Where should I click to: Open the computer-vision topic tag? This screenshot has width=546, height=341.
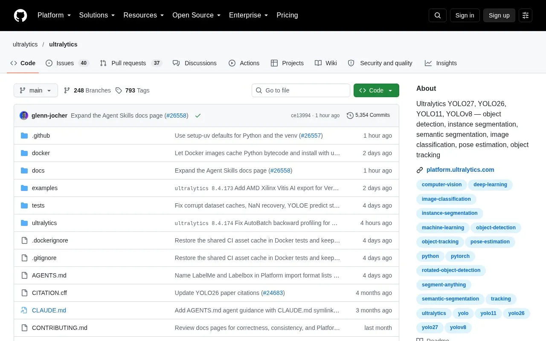click(x=441, y=185)
